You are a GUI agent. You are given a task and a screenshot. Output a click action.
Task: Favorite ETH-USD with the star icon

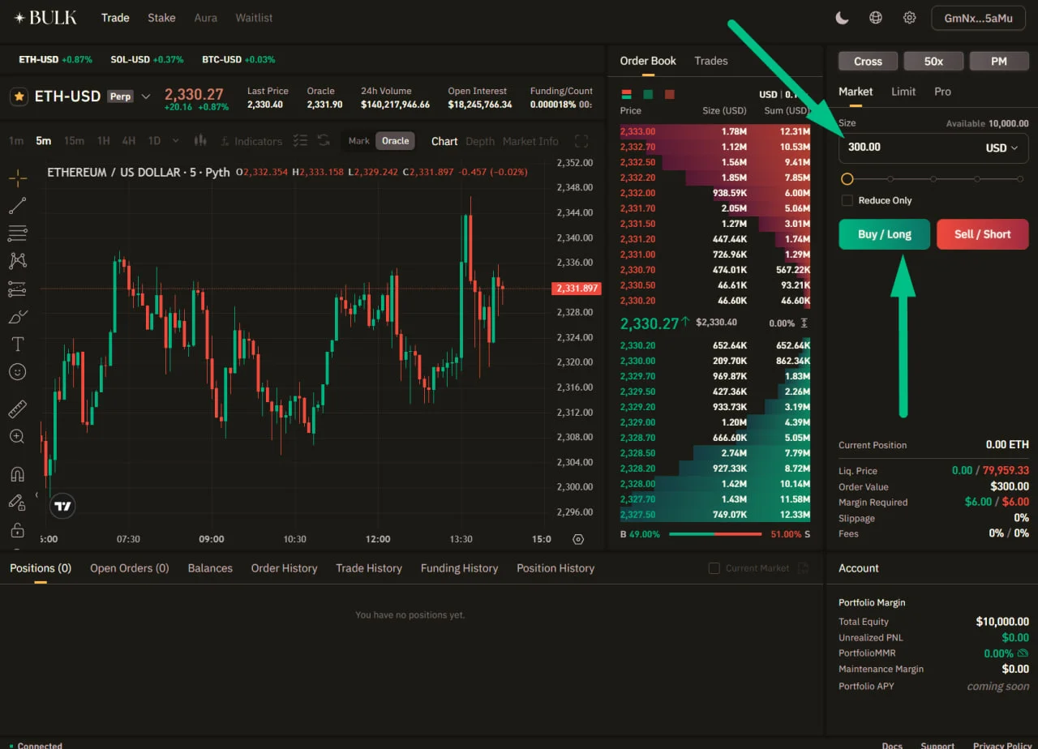[19, 96]
